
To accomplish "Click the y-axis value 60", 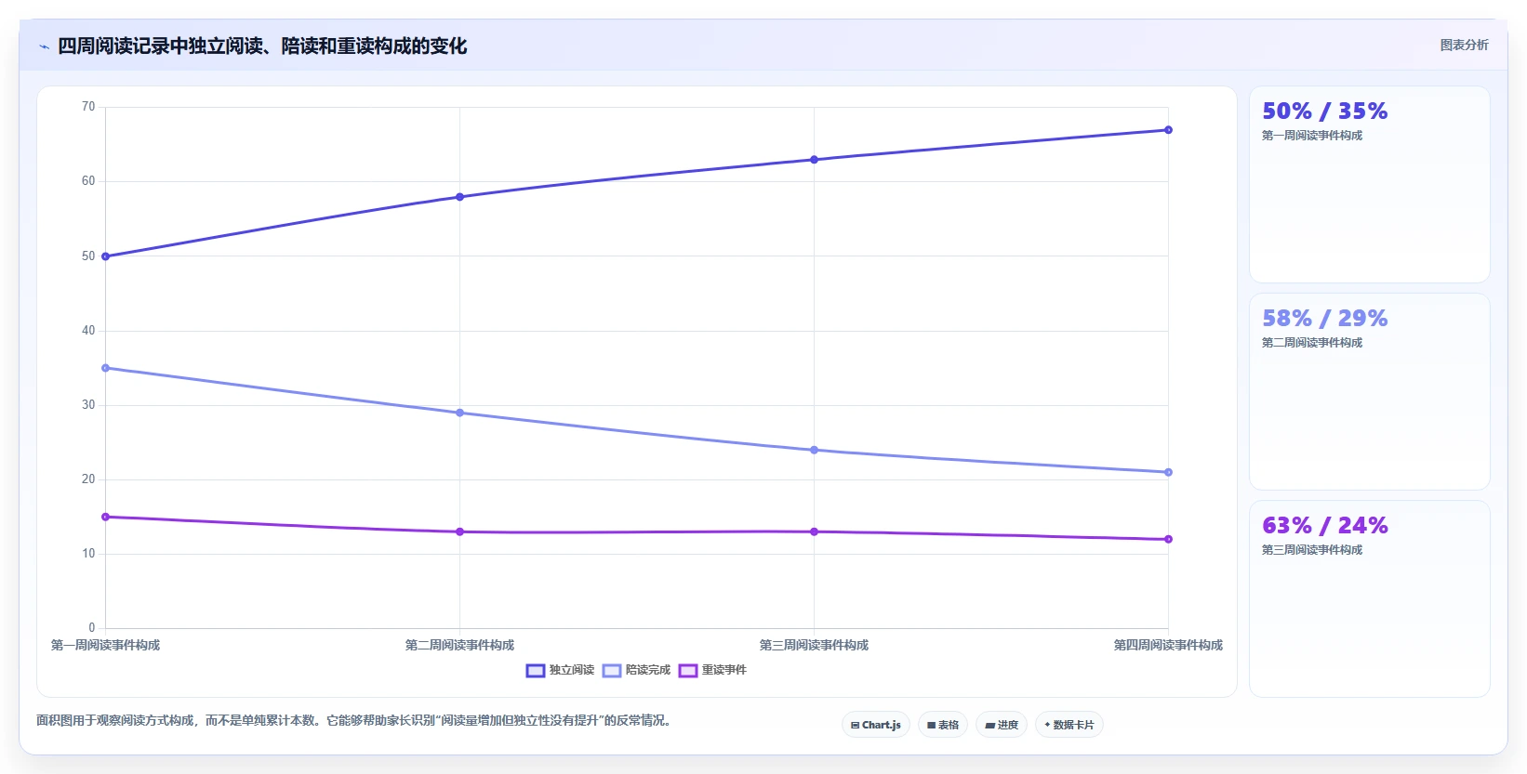I will (x=88, y=181).
